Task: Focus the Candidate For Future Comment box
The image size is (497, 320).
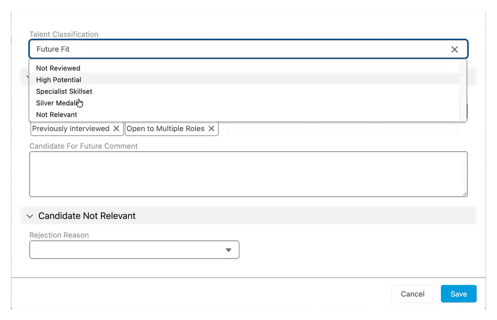Action: (248, 174)
